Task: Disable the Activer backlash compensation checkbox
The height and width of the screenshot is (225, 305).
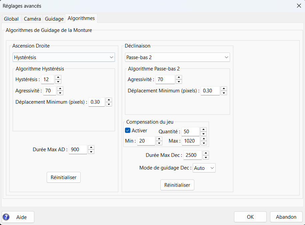Action: [x=128, y=130]
